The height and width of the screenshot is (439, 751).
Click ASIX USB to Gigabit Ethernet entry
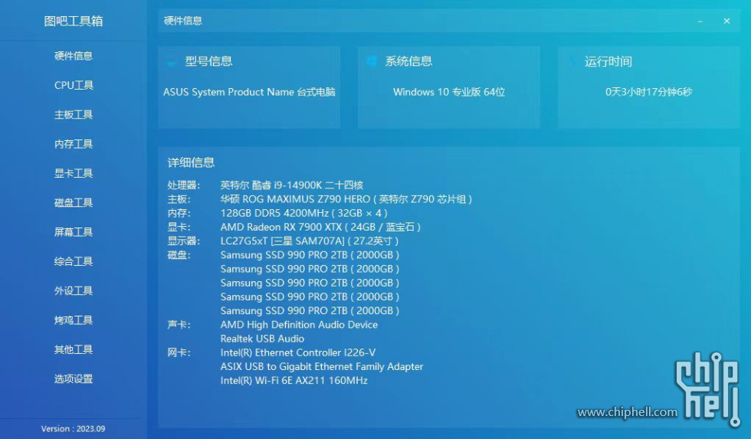321,367
